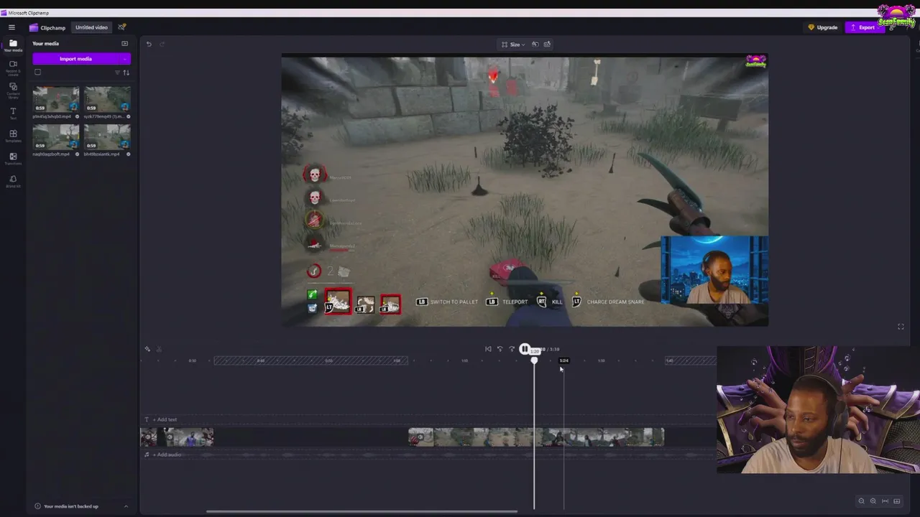
Task: Toggle the select all media checkbox
Action: [x=37, y=72]
